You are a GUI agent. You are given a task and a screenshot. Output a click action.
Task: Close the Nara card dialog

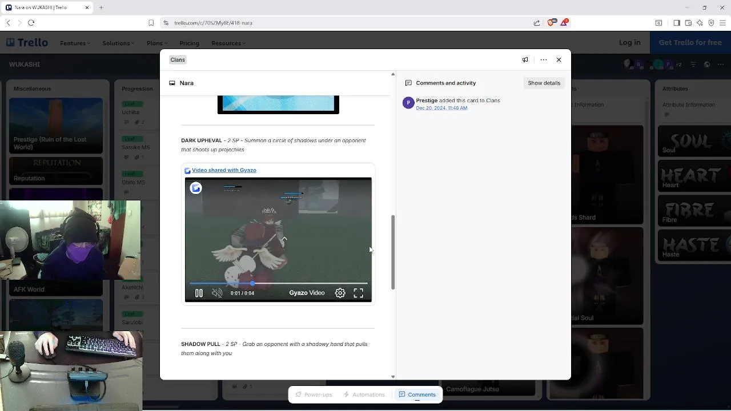click(559, 59)
